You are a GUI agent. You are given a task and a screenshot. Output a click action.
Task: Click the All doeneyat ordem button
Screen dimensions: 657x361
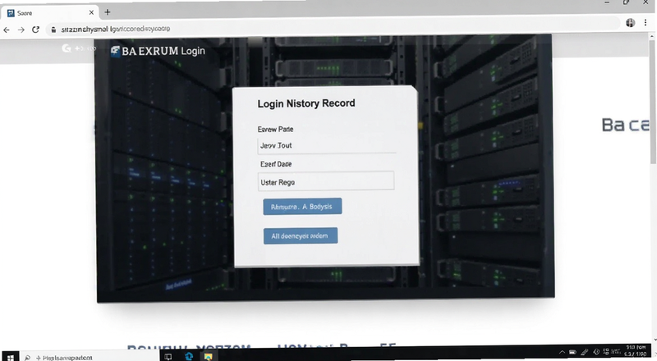click(x=301, y=235)
